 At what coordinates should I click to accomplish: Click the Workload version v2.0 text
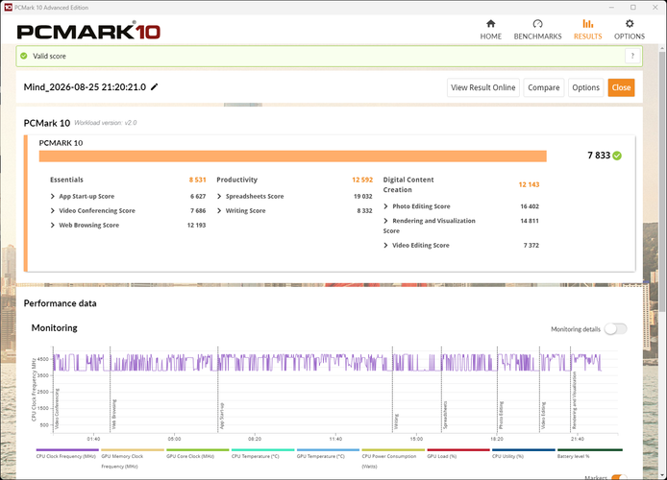[x=106, y=123]
